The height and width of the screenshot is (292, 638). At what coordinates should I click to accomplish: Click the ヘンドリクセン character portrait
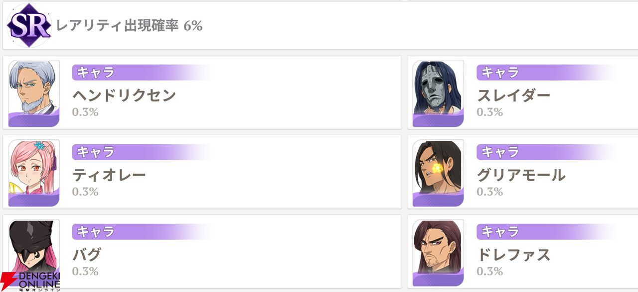point(34,94)
